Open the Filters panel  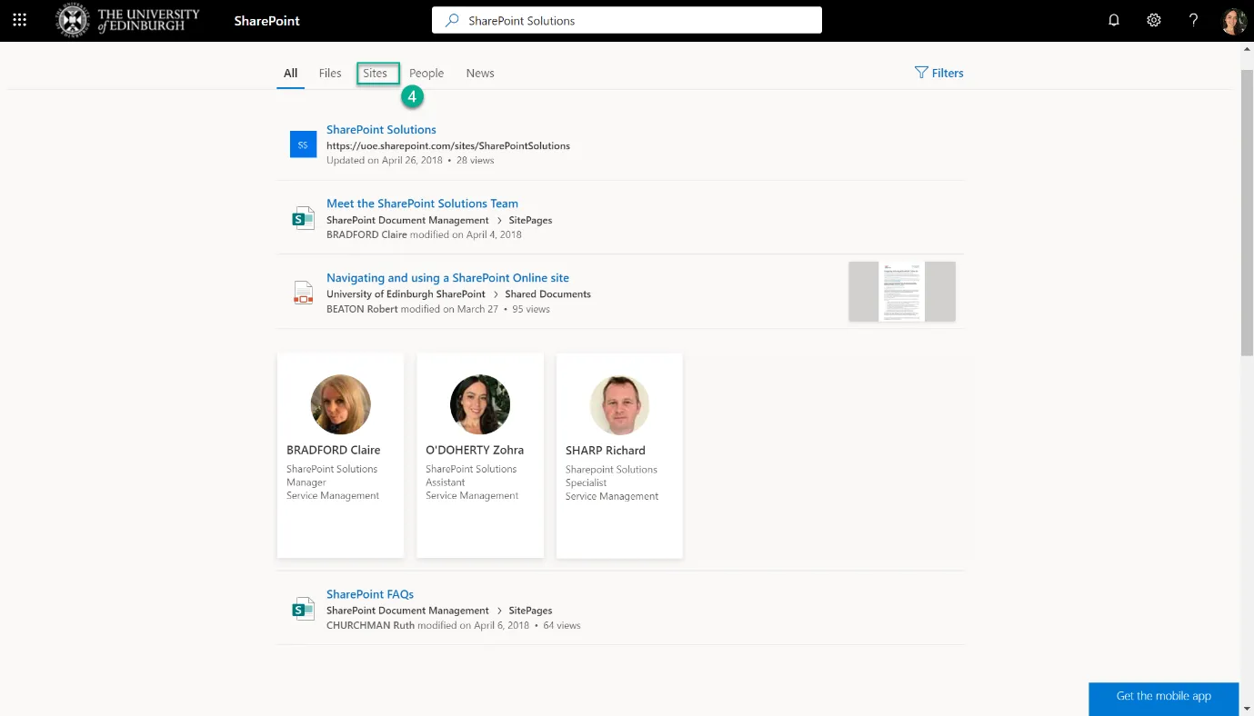(x=939, y=73)
